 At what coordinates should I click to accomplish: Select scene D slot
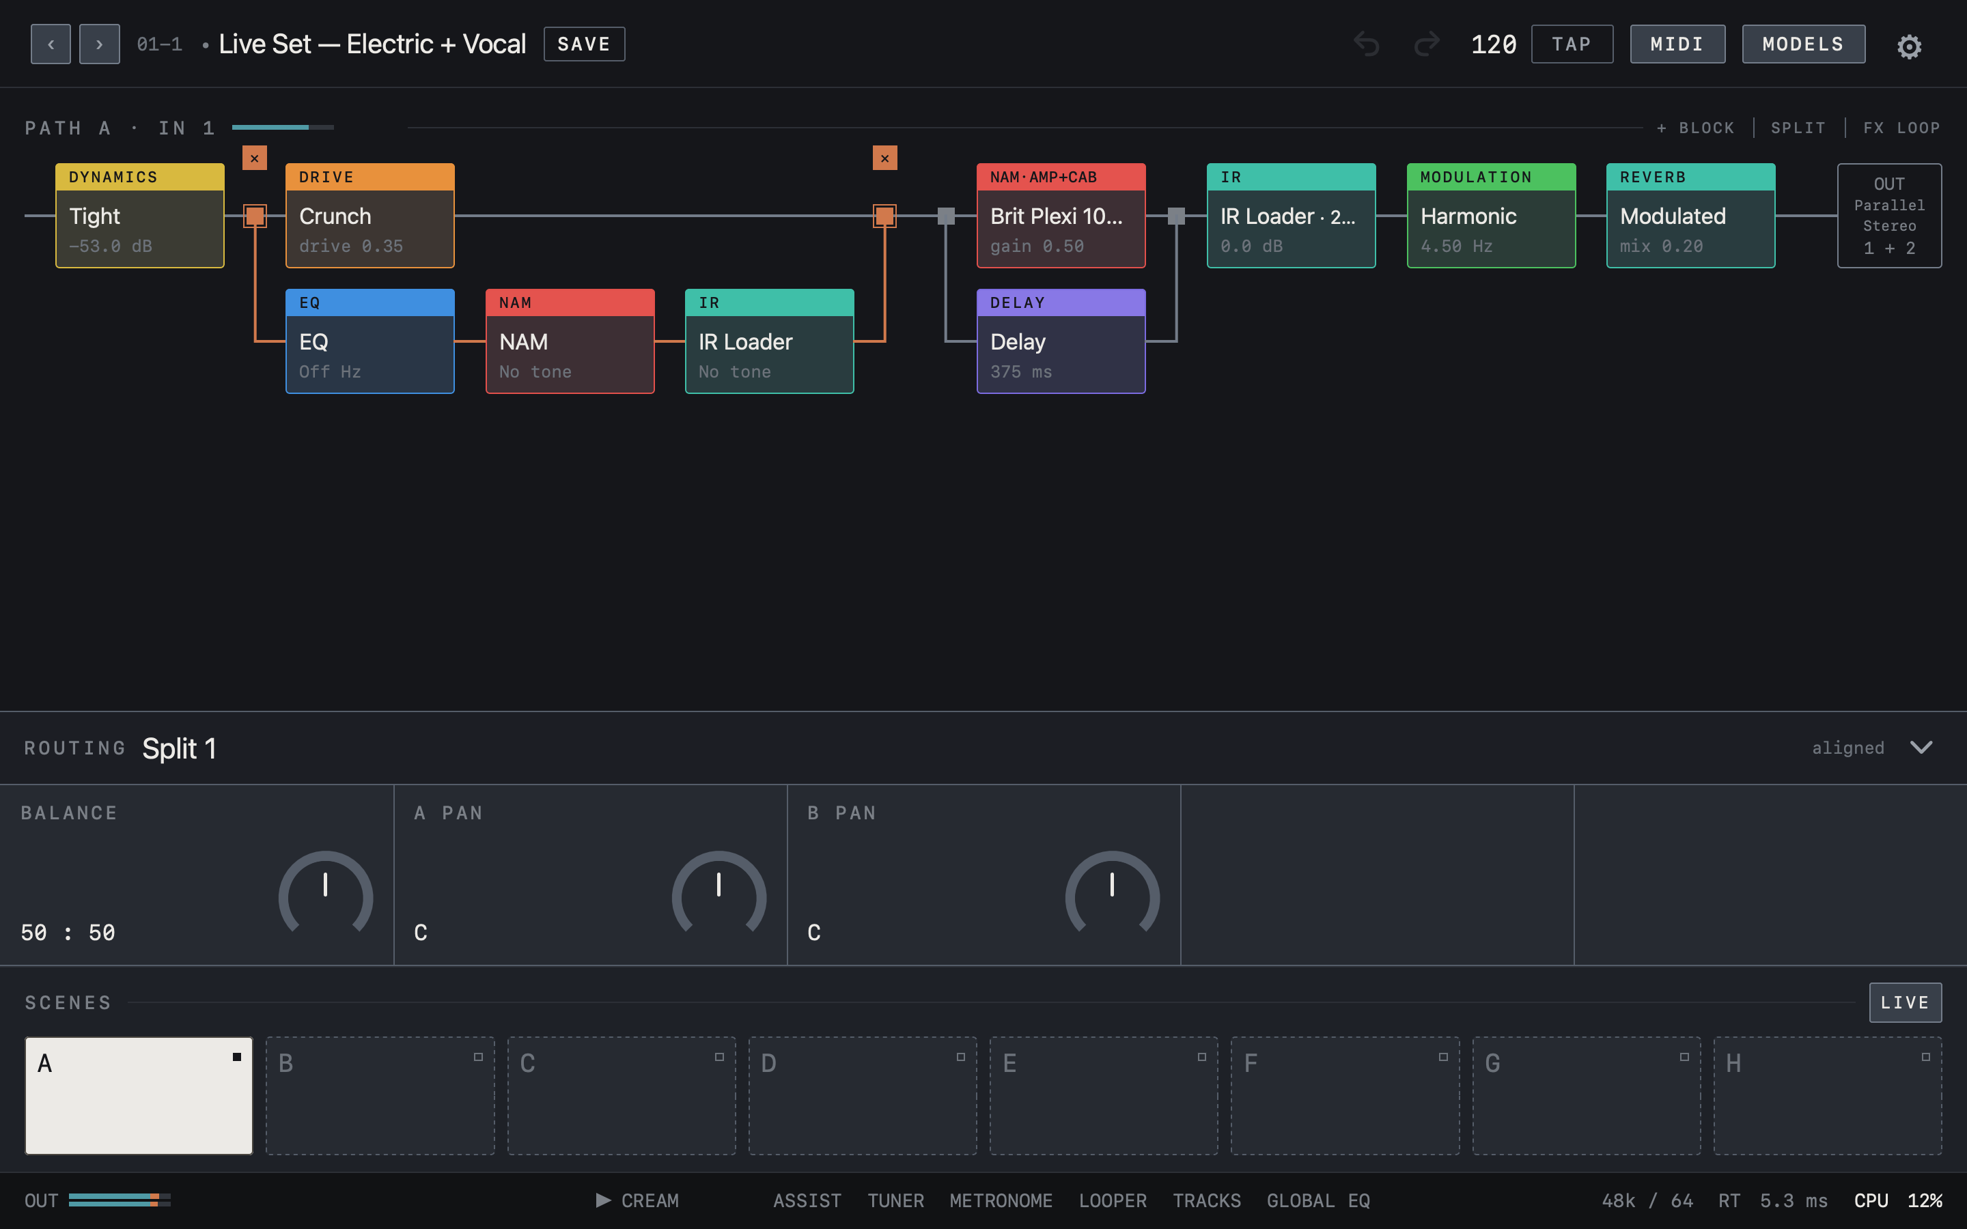coord(863,1095)
